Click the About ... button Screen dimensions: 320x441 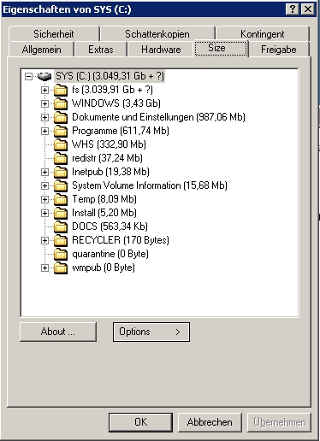click(58, 332)
